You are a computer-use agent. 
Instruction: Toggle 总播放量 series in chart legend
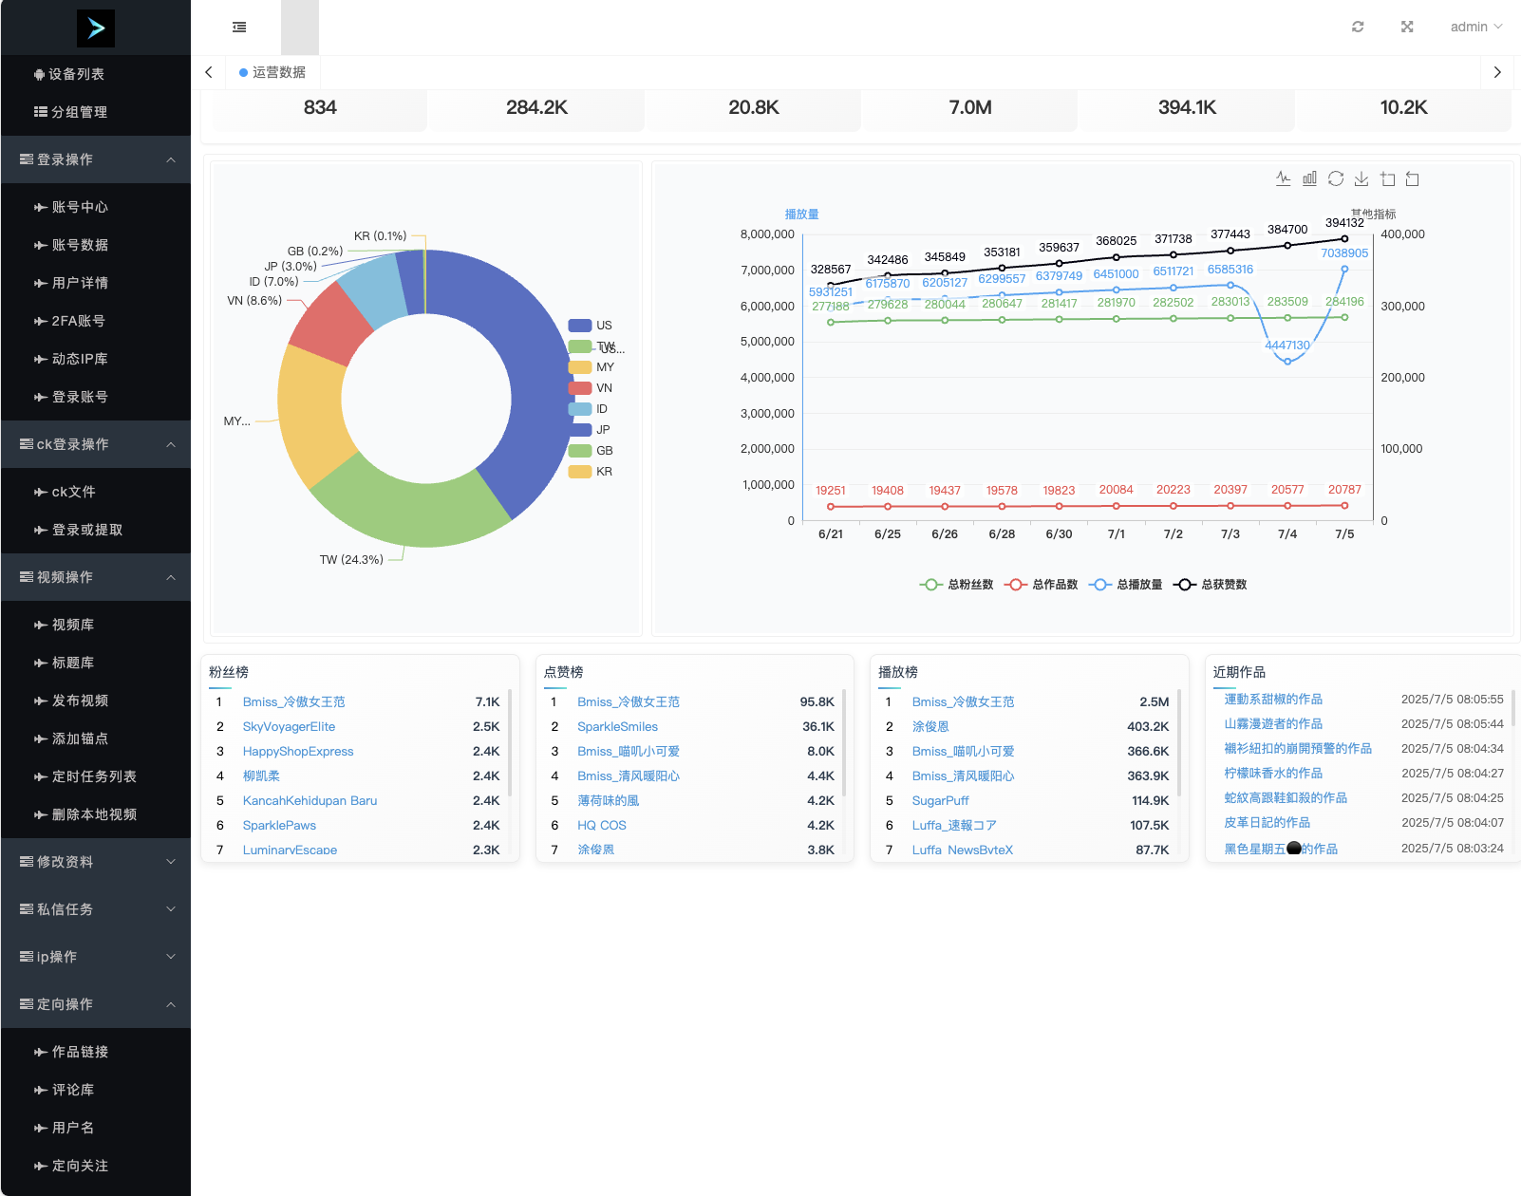click(1126, 585)
